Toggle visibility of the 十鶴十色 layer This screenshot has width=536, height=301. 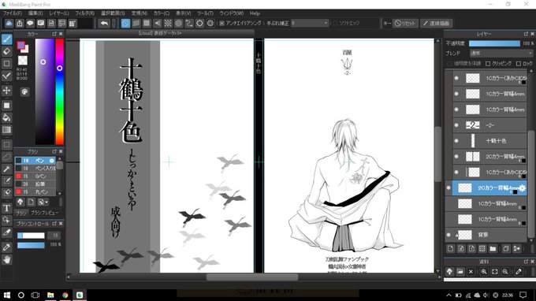pyautogui.click(x=456, y=141)
